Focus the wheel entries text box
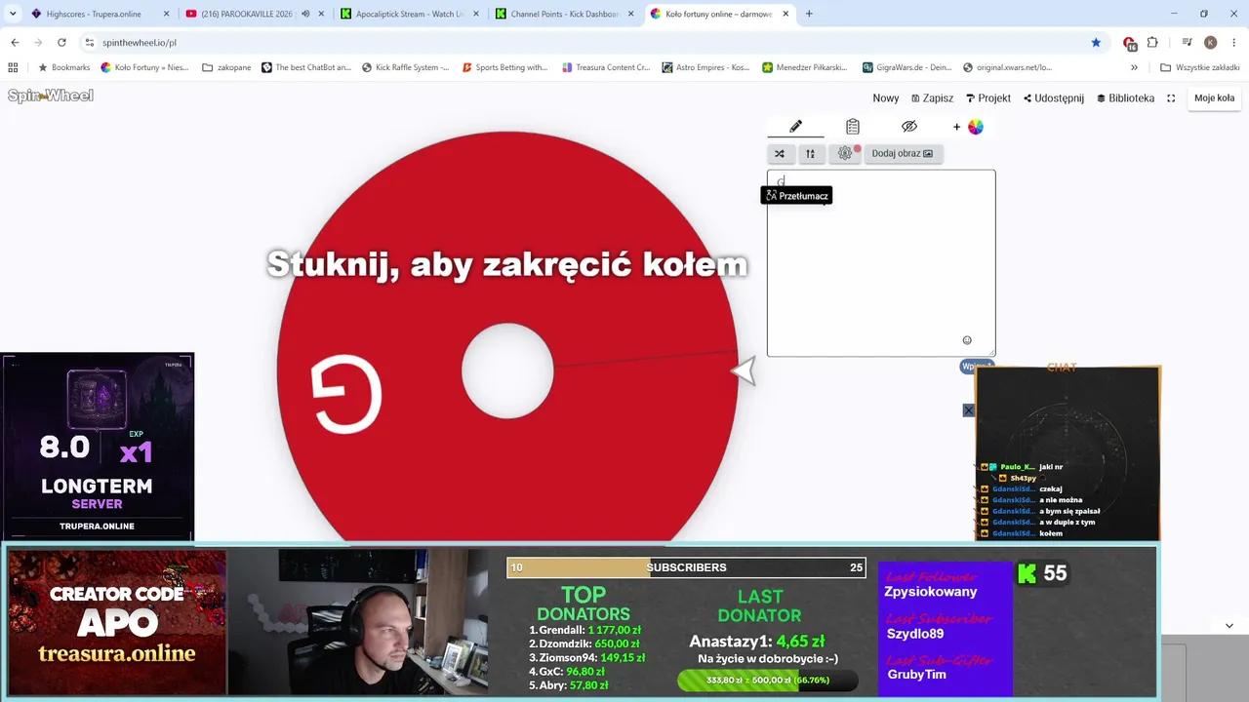Screen dimensions: 1249x702 point(881,263)
